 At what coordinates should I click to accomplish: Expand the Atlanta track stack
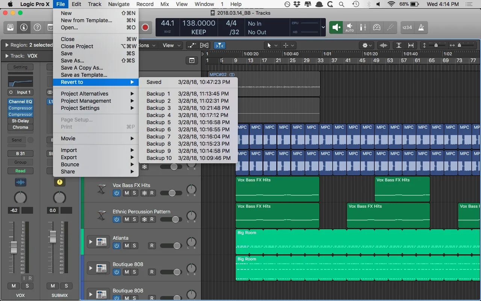(x=91, y=242)
